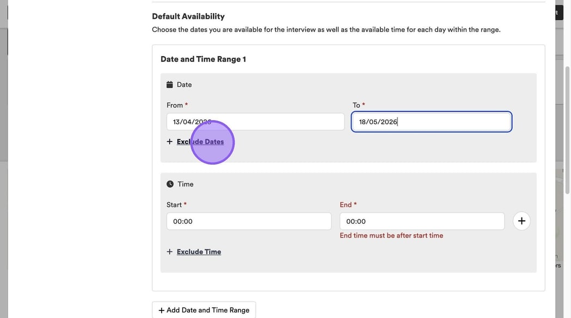Open the Exclude Dates link
This screenshot has width=571, height=318.
pos(200,142)
